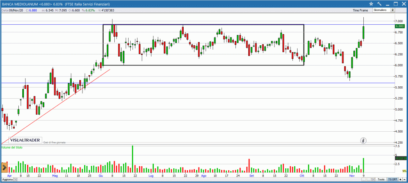
Task: Zoom in with the plus button
Action: click(400, 180)
